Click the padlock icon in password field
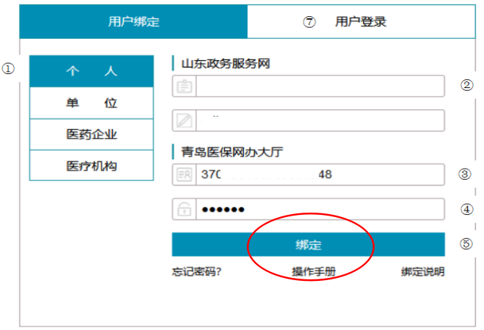 tap(184, 209)
